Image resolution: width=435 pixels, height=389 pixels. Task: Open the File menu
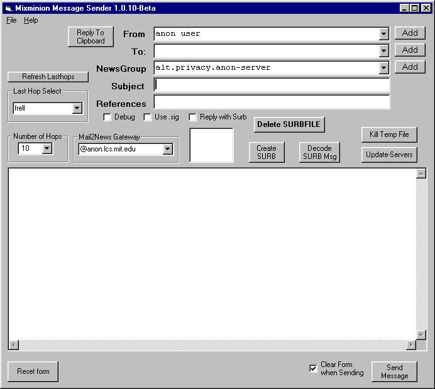point(11,20)
